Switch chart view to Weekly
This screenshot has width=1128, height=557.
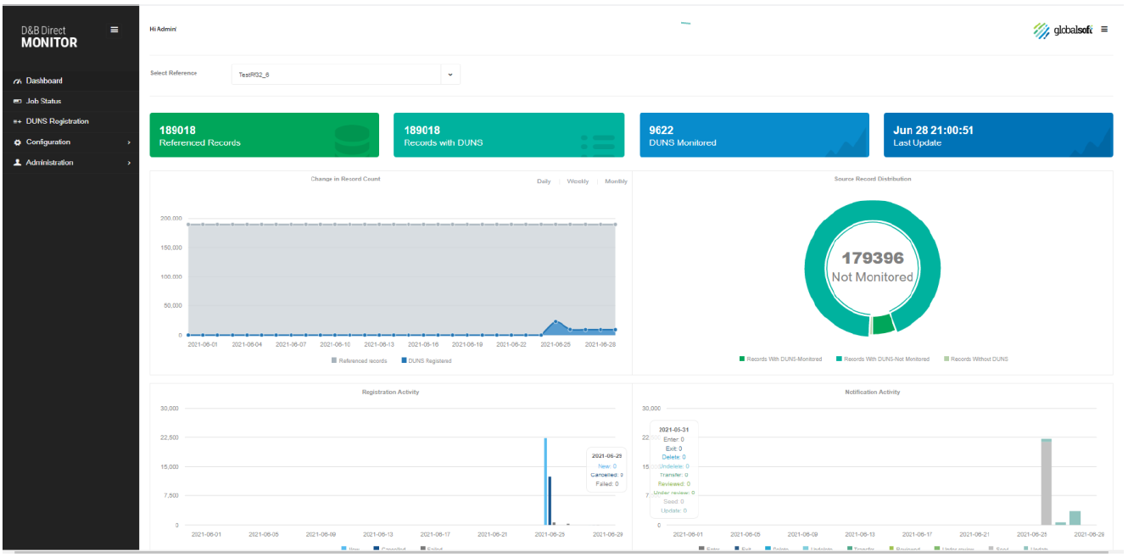click(578, 181)
